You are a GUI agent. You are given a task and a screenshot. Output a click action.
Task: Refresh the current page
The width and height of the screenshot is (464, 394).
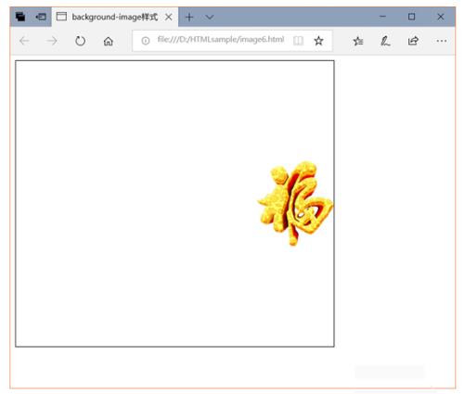click(80, 41)
